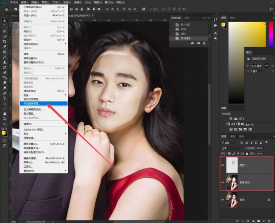Select the Crop tool
275x223 pixels.
tap(4, 42)
